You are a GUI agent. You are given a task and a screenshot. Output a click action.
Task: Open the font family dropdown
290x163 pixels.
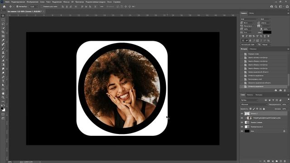tap(249, 19)
